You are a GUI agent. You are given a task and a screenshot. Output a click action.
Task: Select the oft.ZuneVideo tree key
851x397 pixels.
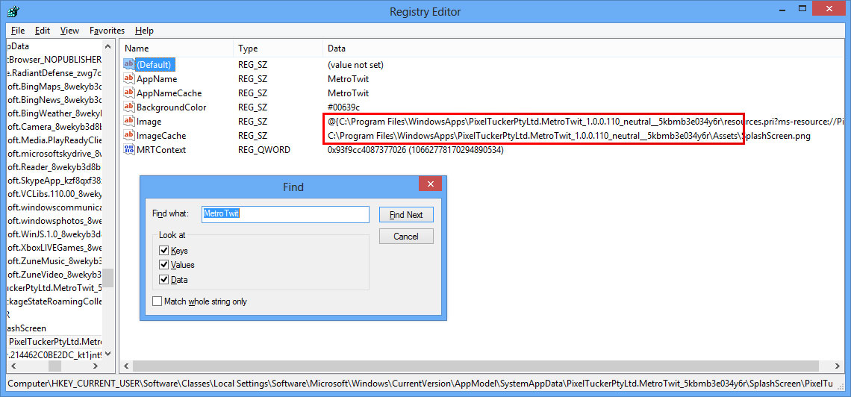pos(55,275)
